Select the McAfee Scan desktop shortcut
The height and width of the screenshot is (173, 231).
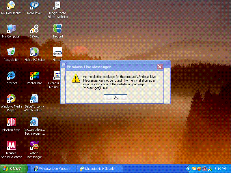coord(11,125)
